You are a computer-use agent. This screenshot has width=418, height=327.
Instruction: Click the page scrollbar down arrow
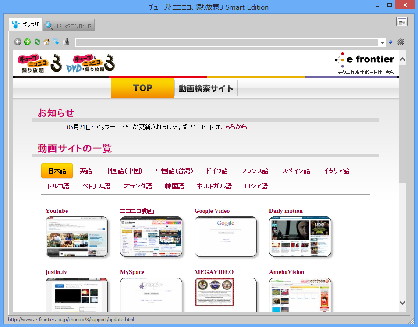402,303
